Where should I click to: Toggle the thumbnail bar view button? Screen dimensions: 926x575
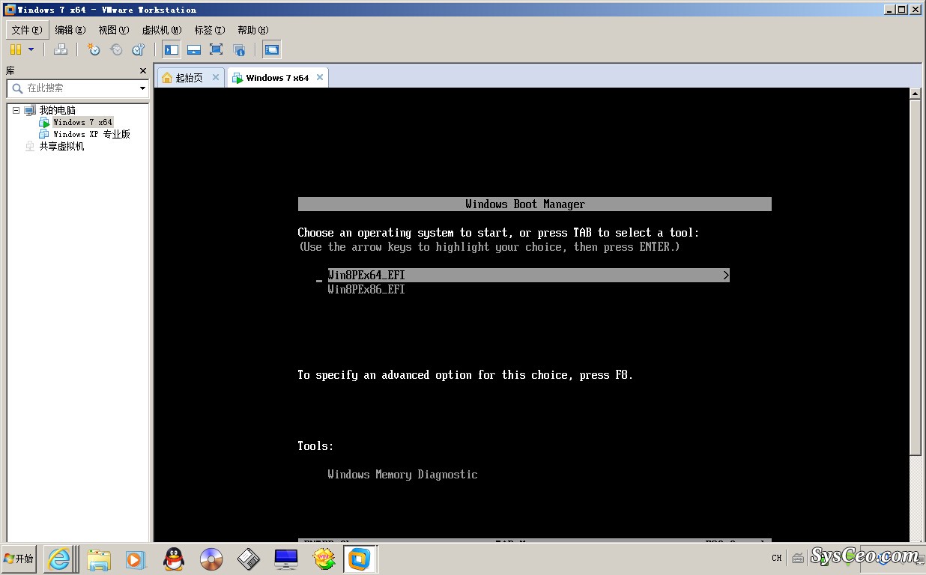pos(194,49)
